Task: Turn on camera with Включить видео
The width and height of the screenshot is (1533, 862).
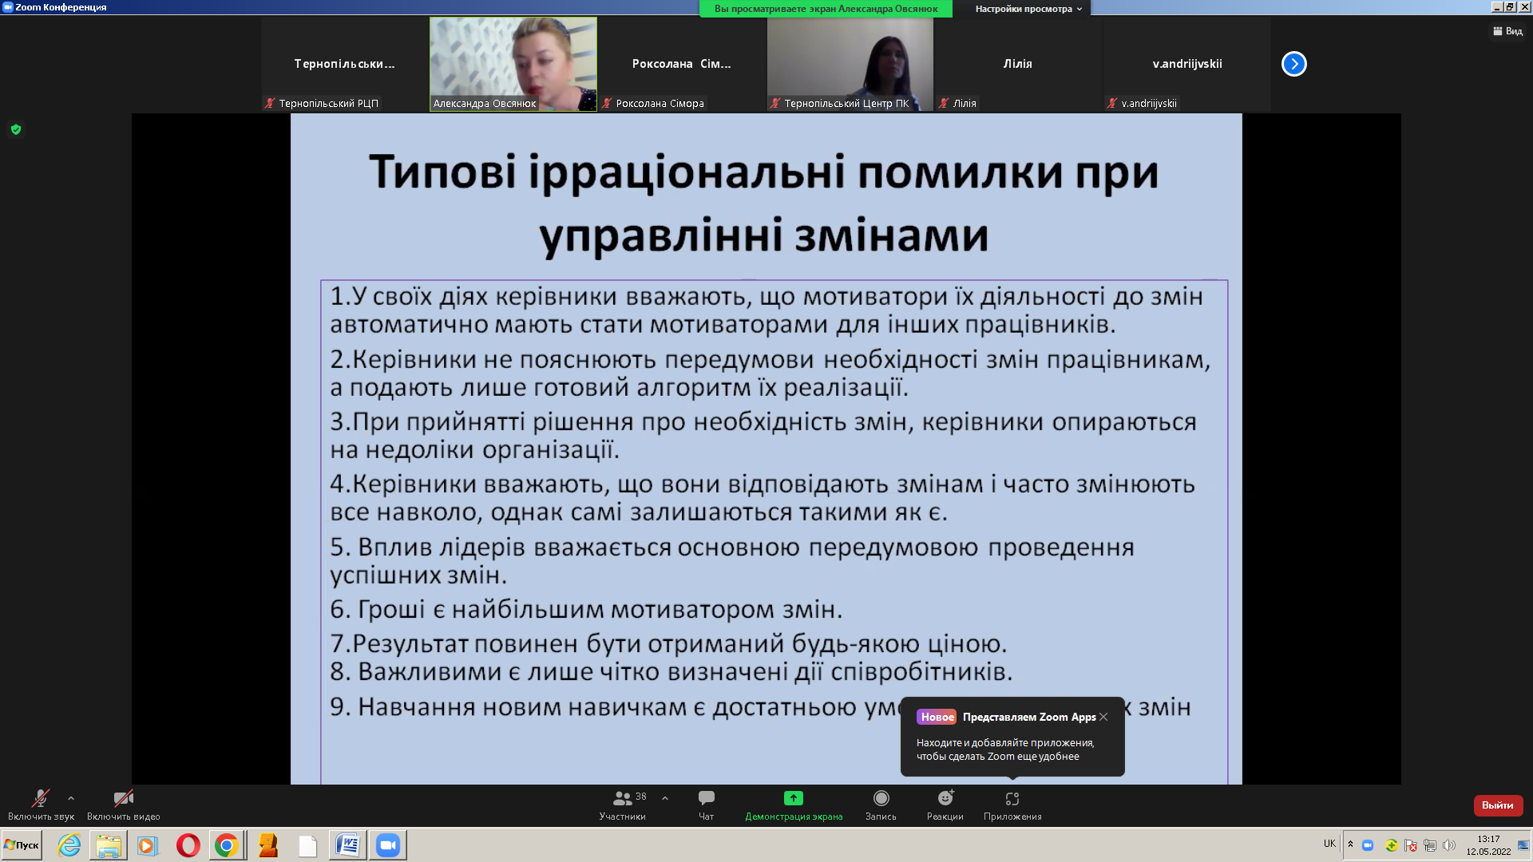Action: point(124,805)
